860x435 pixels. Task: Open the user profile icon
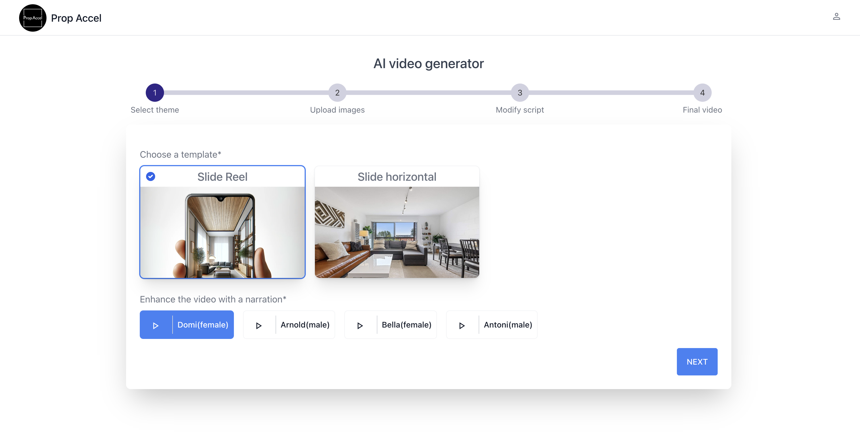(836, 17)
